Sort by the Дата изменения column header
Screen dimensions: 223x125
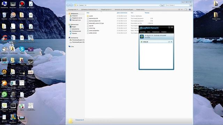point(122,13)
